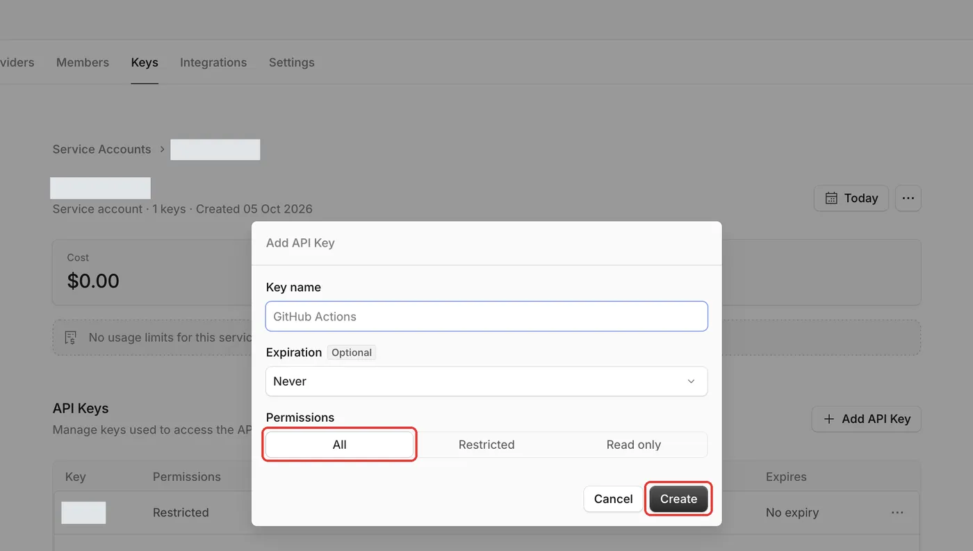Click the Key column header

tap(75, 477)
